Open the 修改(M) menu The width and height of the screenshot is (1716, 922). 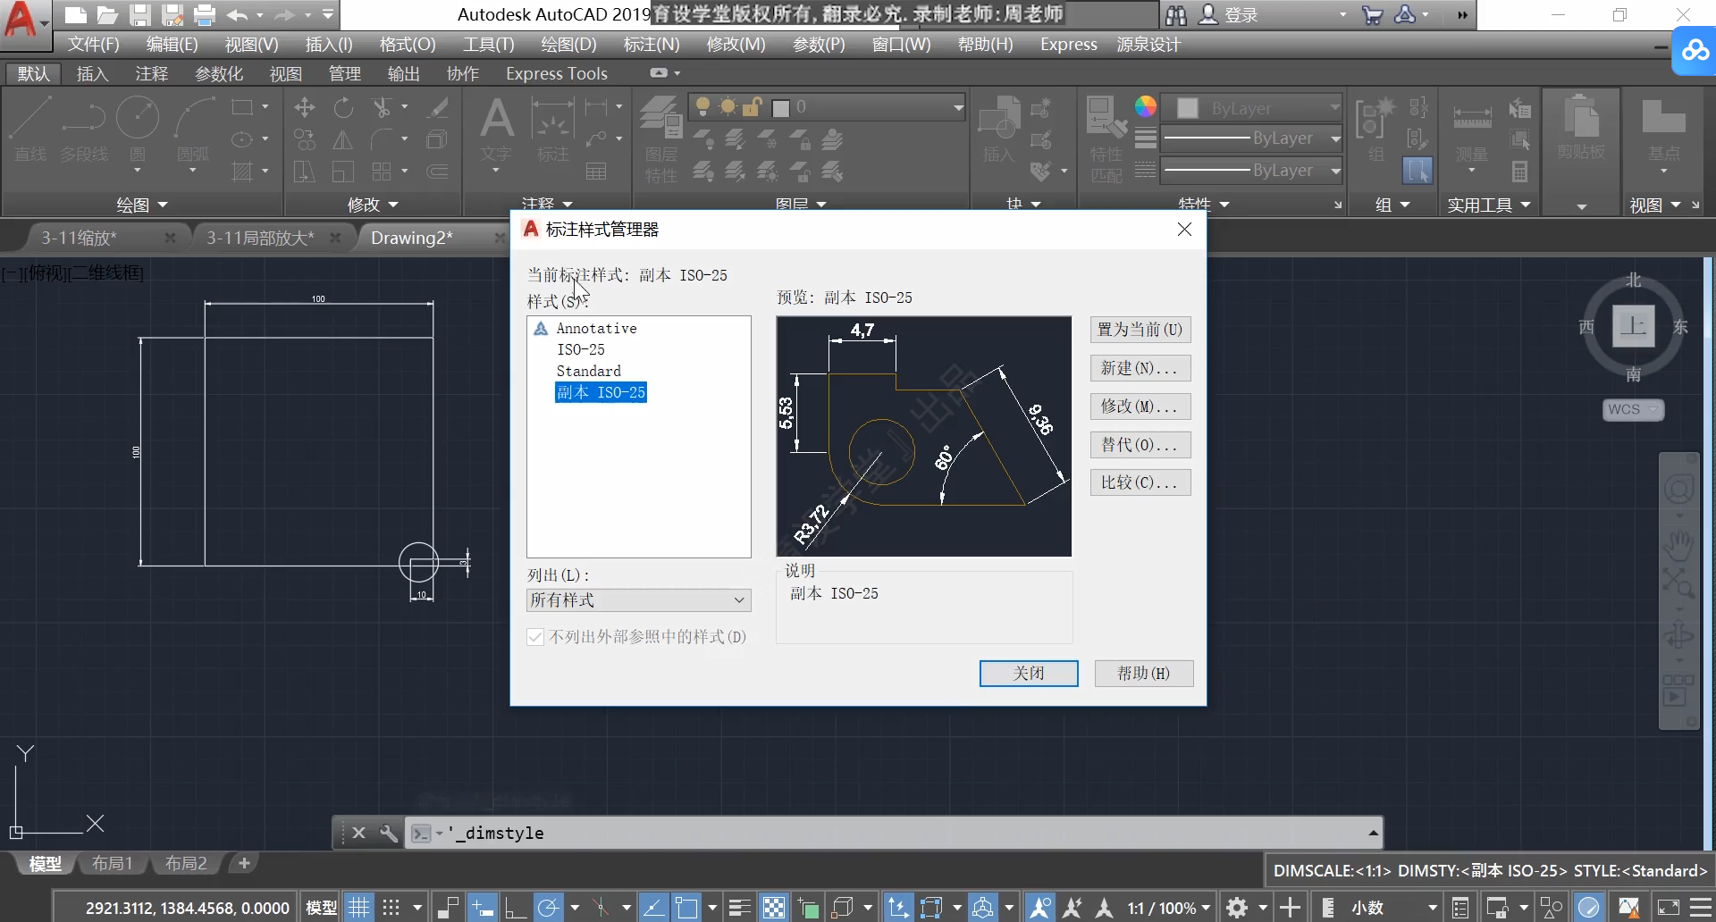736,44
